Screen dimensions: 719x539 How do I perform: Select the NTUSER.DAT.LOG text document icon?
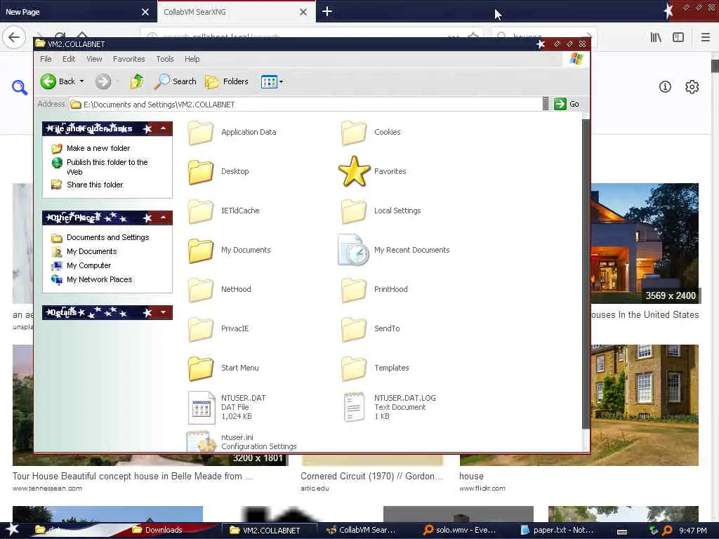click(x=354, y=407)
